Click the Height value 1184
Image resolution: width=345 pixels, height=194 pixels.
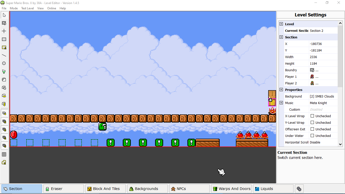[323, 63]
